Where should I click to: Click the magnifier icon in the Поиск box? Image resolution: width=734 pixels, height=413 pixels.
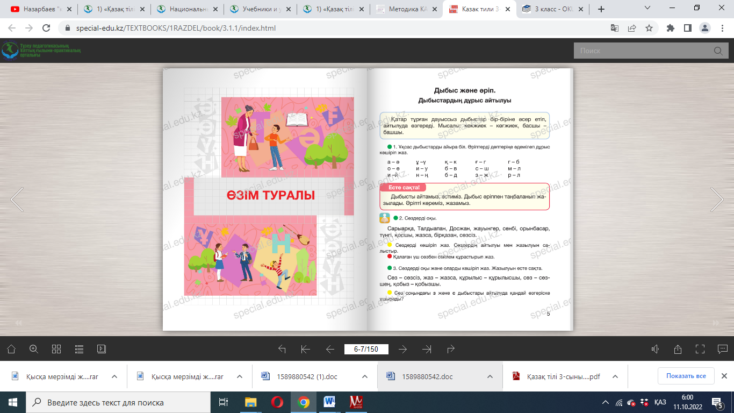point(718,51)
